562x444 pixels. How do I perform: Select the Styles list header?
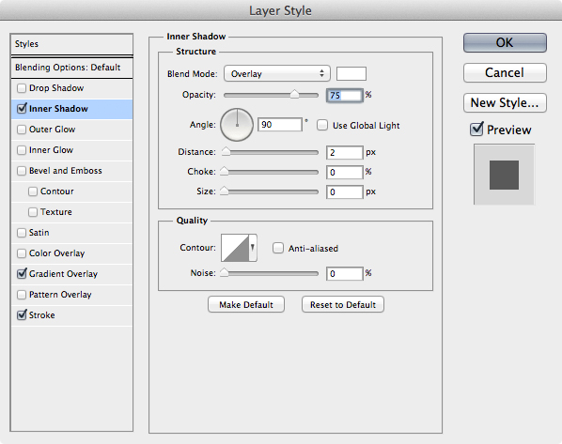click(x=71, y=44)
